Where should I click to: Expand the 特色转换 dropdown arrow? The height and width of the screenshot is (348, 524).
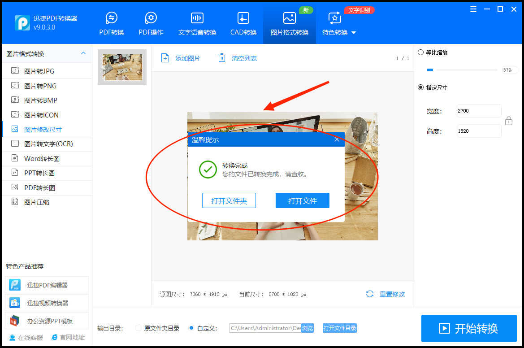pyautogui.click(x=354, y=33)
